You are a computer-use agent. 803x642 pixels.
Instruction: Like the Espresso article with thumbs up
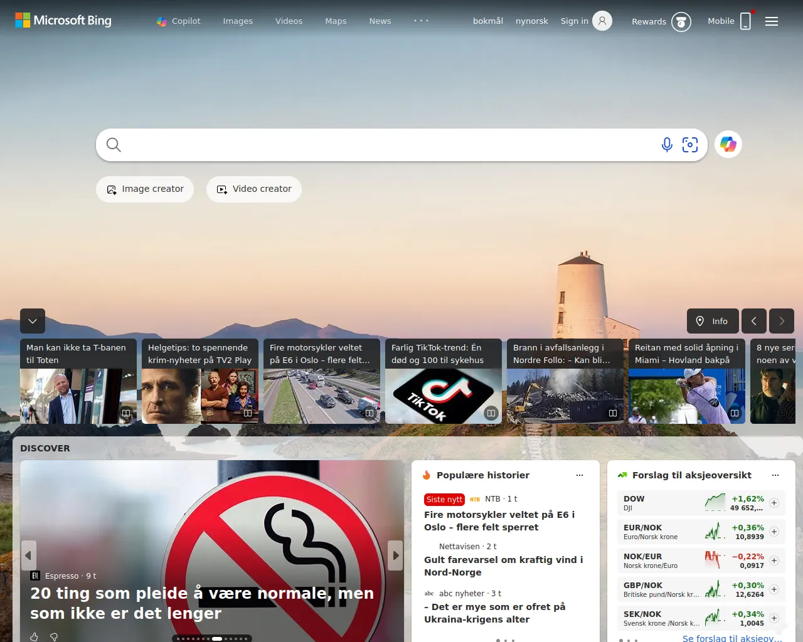35,637
